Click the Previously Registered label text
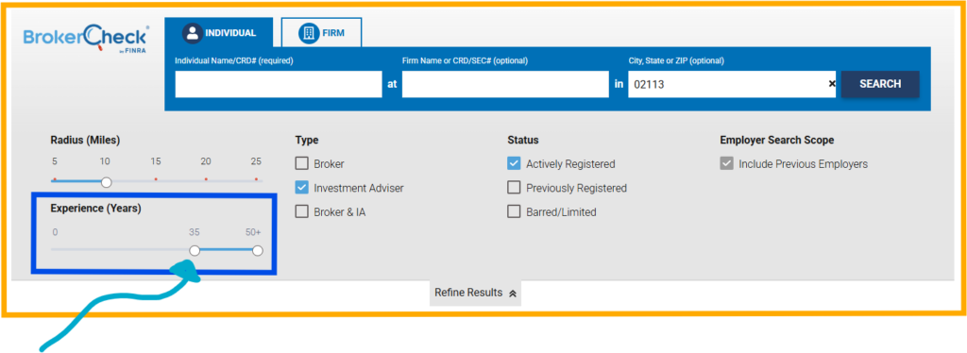The image size is (967, 353). click(x=577, y=188)
